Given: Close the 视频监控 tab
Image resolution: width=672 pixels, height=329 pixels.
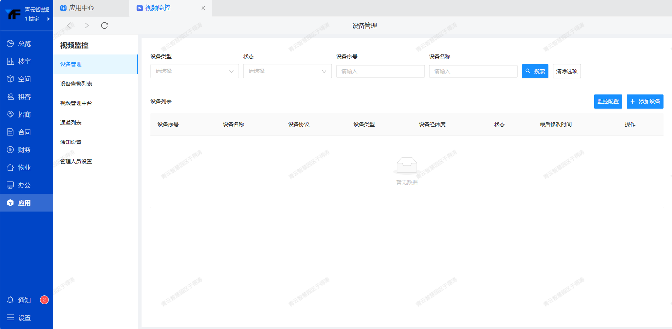Looking at the screenshot, I should pyautogui.click(x=203, y=8).
